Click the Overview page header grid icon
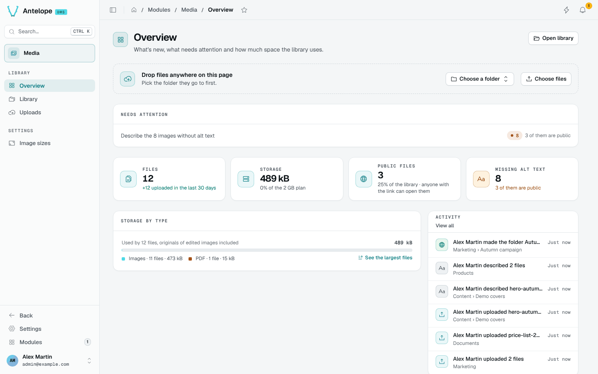 tap(120, 39)
